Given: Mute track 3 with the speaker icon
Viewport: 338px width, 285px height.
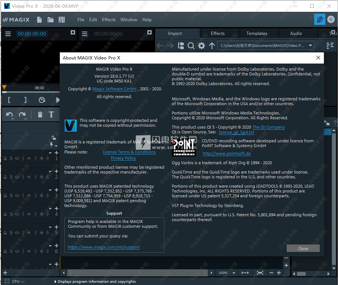Looking at the screenshot, I should 29,195.
